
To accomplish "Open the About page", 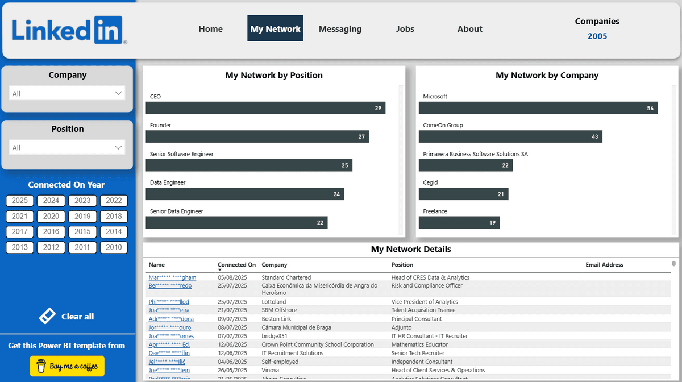I will point(470,29).
